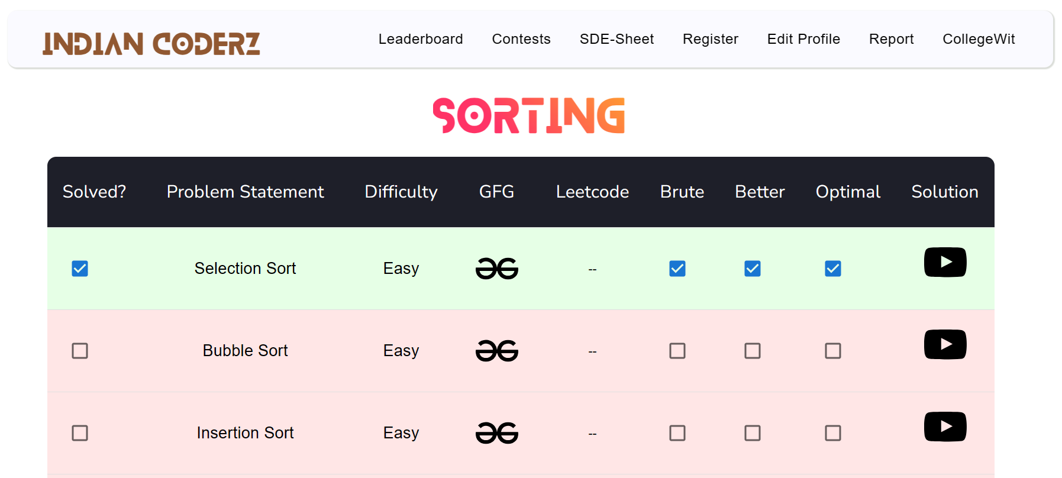This screenshot has width=1062, height=478.
Task: Mark Insertion Sort as solved
Action: point(80,433)
